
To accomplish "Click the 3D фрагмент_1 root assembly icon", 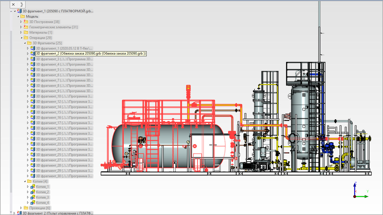I will pos(19,11).
